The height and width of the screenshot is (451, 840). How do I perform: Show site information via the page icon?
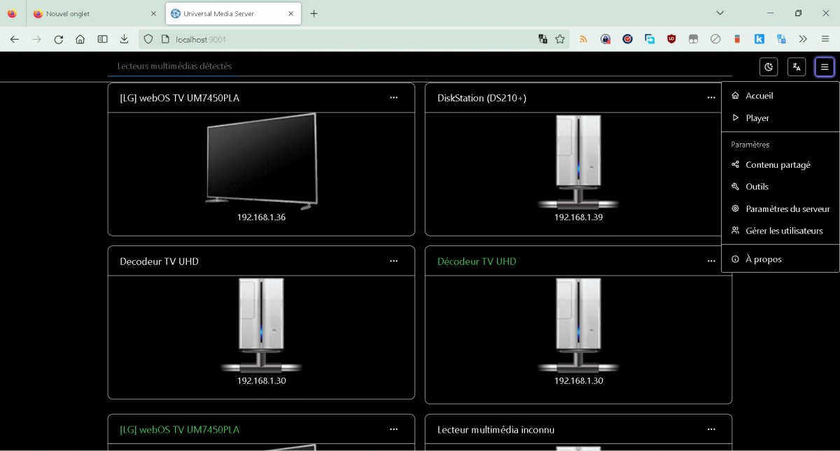pyautogui.click(x=165, y=39)
